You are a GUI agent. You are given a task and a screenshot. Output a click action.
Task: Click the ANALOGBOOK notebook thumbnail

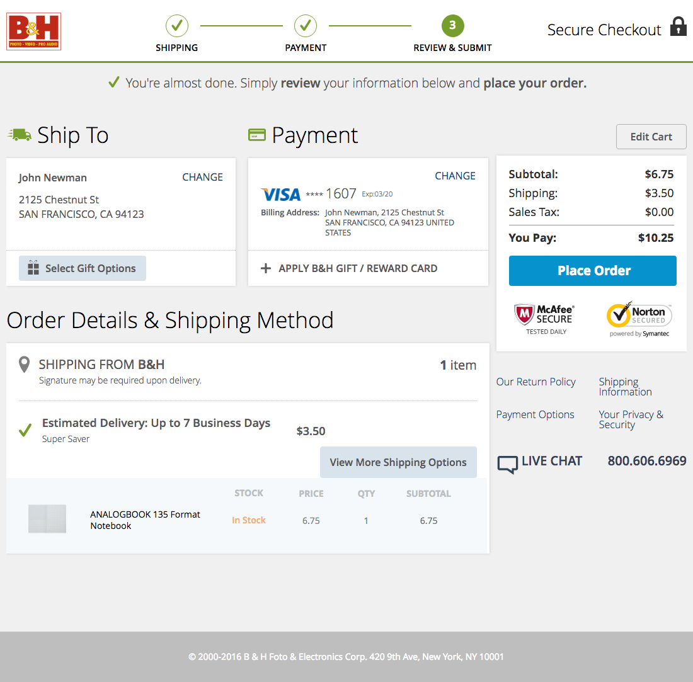47,519
